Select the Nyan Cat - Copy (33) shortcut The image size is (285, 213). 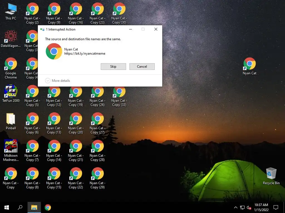point(119,97)
